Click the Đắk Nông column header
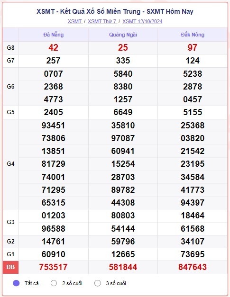The width and height of the screenshot is (230, 297). tap(193, 35)
